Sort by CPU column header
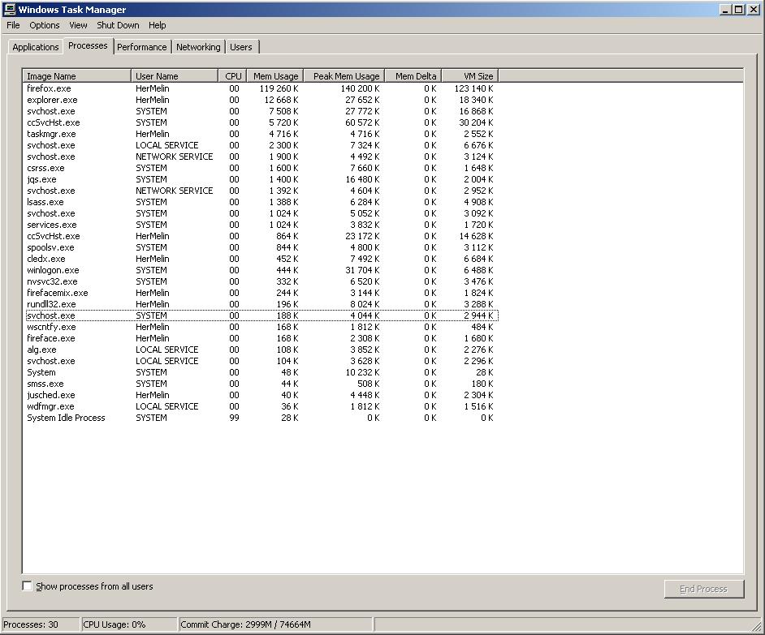This screenshot has height=635, width=765. point(233,76)
